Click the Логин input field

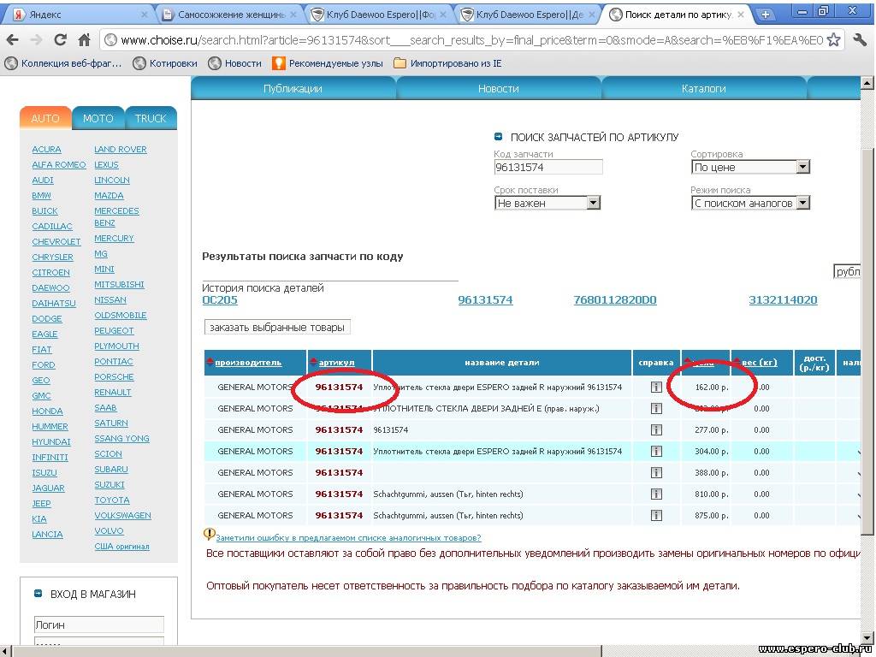[x=99, y=624]
